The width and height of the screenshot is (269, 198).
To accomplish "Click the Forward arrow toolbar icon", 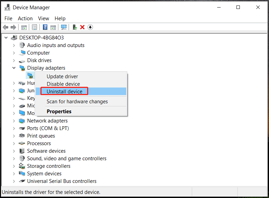I will pos(13,27).
